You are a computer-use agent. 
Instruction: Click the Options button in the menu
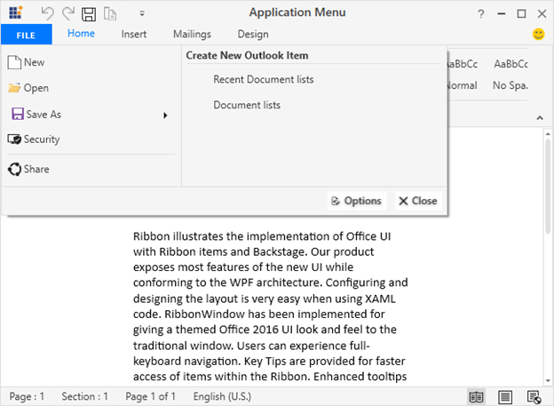[x=356, y=201]
